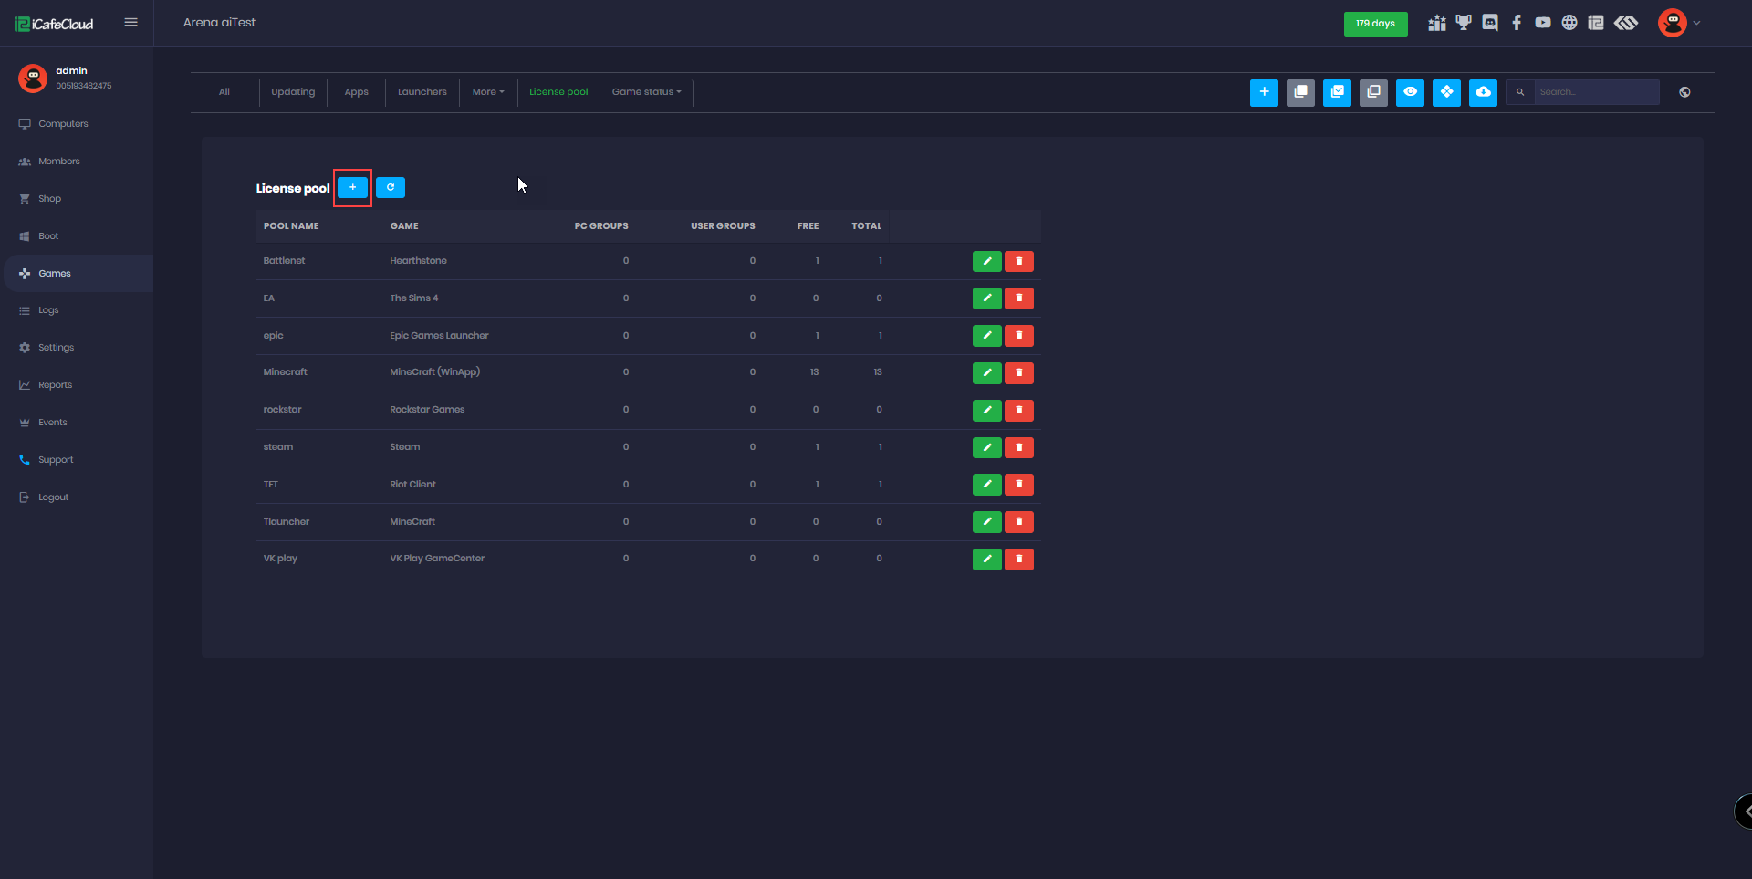Delete the rockstar license pool
The width and height of the screenshot is (1752, 879).
[x=1018, y=410]
